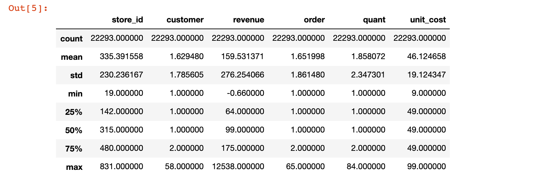Screen dimensions: 546x178
Task: Select the 75% row label
Action: coord(74,149)
